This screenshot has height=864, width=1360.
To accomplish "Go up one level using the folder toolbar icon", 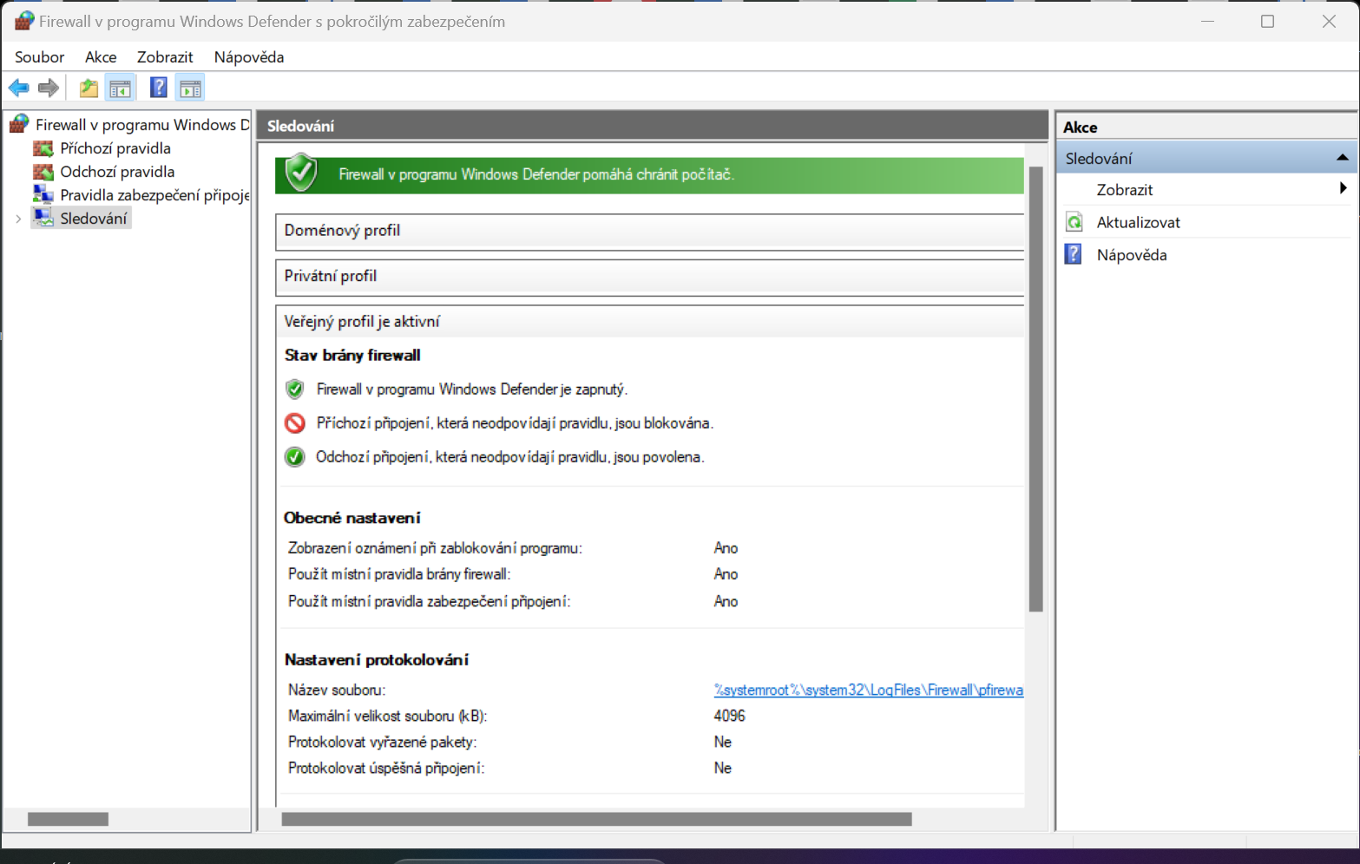I will coord(89,88).
